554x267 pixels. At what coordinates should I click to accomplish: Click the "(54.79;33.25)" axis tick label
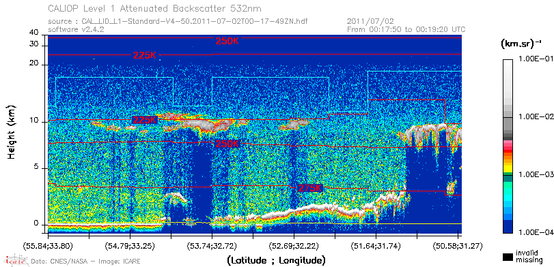(x=130, y=246)
